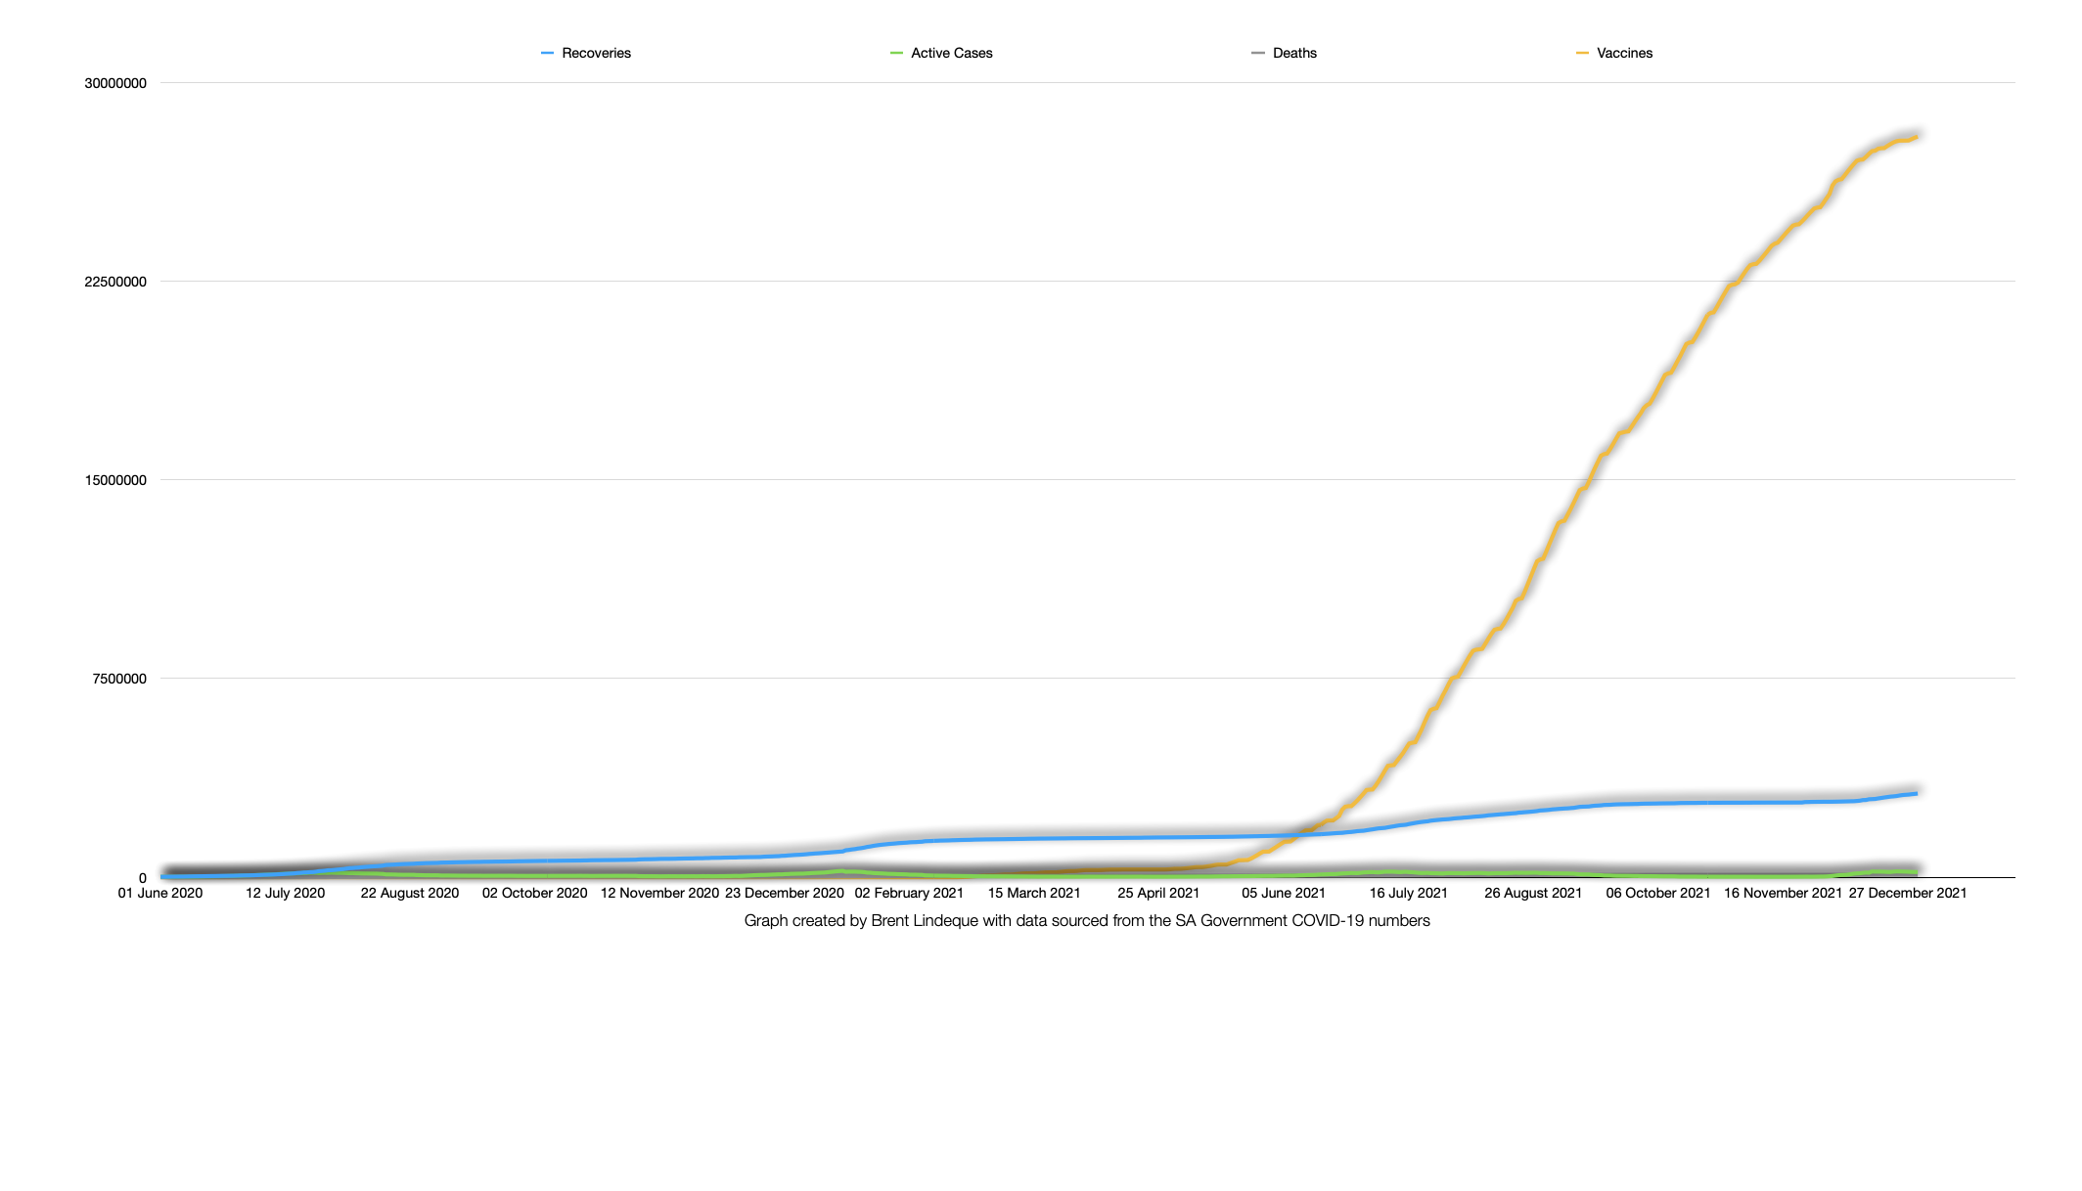Click the 02 October 2020 date label
Screen dimensions: 2082x1191
coord(534,893)
